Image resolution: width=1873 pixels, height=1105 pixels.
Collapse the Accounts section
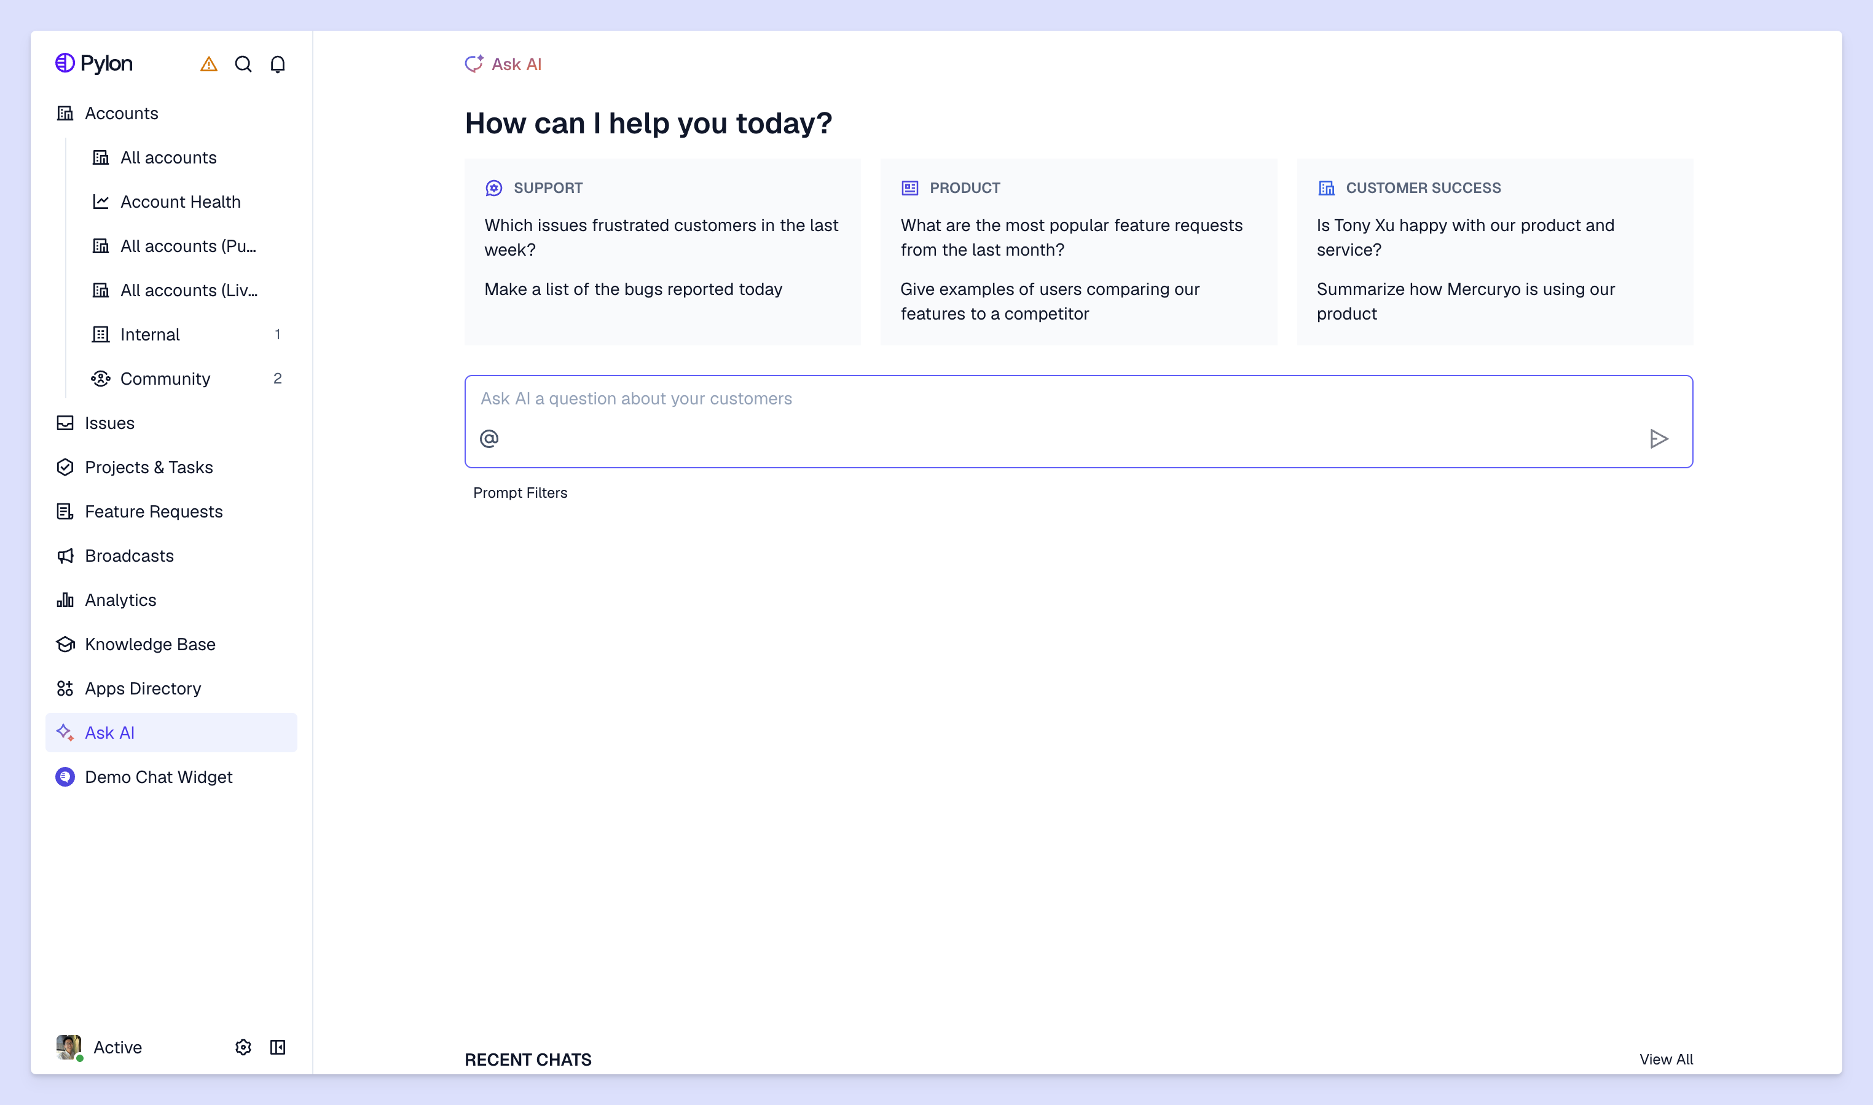pos(121,113)
